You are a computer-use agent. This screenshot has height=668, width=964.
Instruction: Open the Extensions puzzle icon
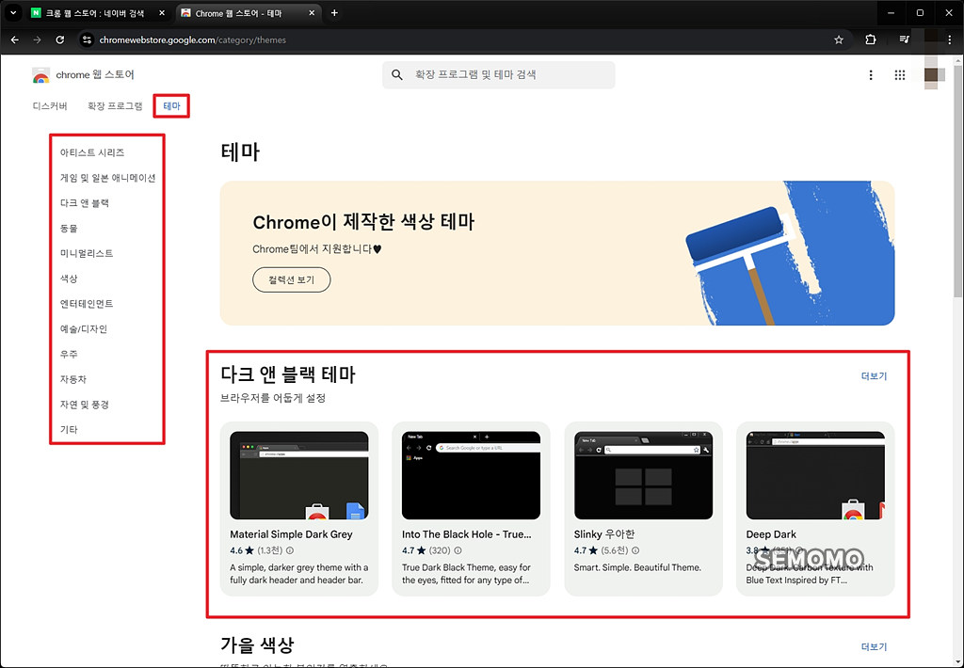coord(871,40)
